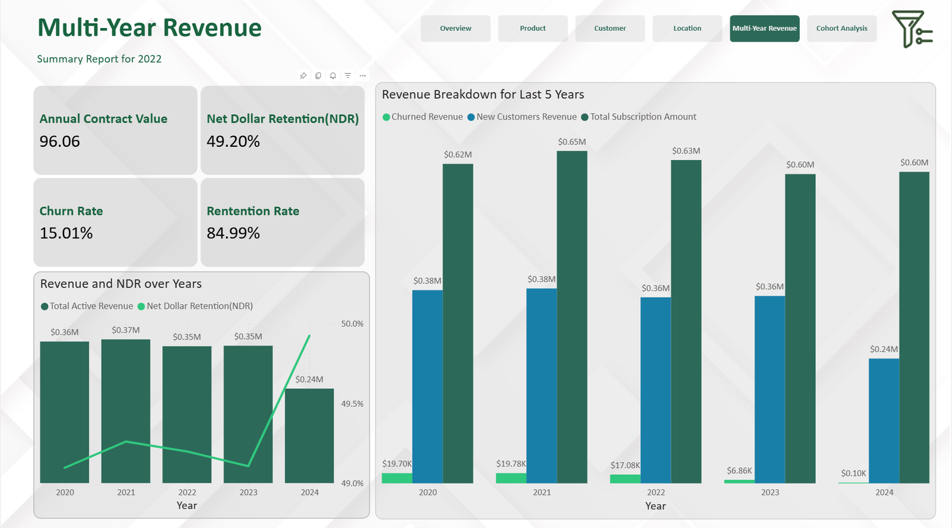Screen dimensions: 952x528
Task: Open the green funnel filter panel icon
Action: [912, 29]
